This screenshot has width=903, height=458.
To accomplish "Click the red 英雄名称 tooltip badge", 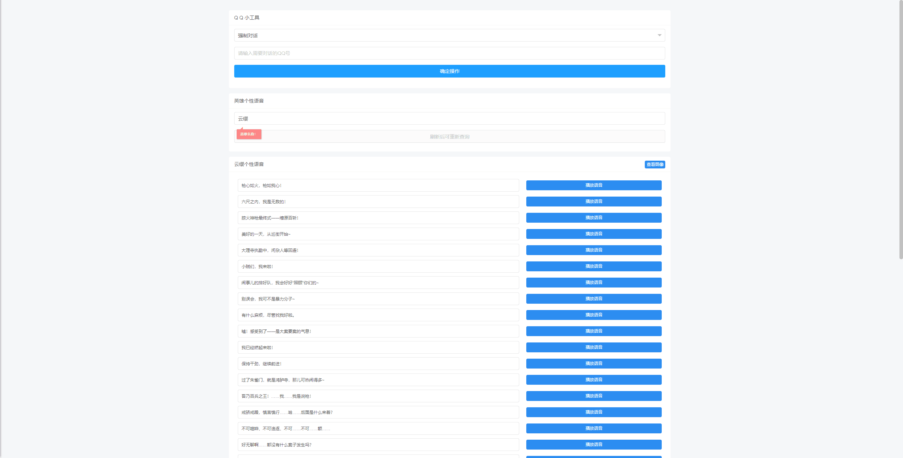I will [x=249, y=134].
